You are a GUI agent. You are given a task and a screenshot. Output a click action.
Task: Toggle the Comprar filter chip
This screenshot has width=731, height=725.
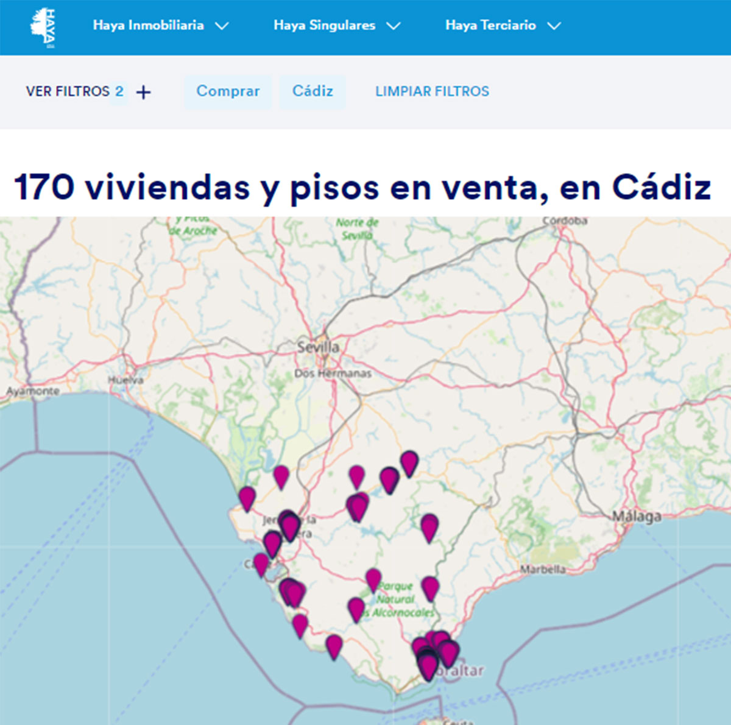click(228, 91)
